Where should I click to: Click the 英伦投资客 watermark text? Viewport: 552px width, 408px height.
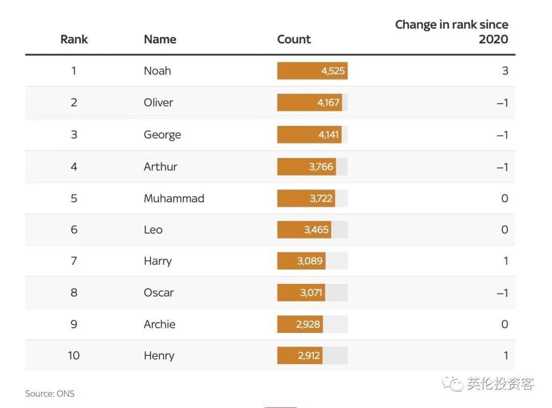500,384
